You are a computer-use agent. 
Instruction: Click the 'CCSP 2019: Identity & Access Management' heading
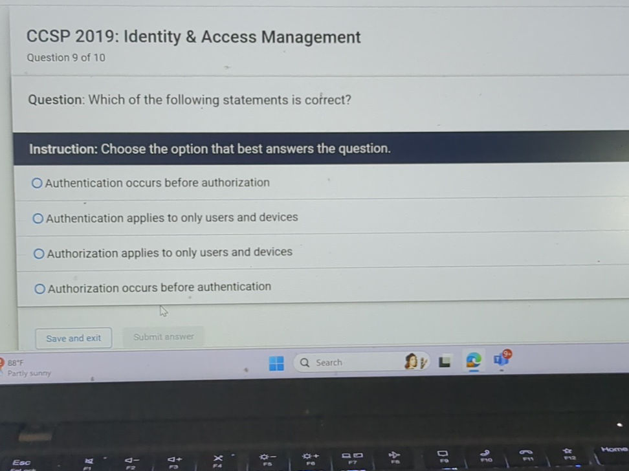193,37
